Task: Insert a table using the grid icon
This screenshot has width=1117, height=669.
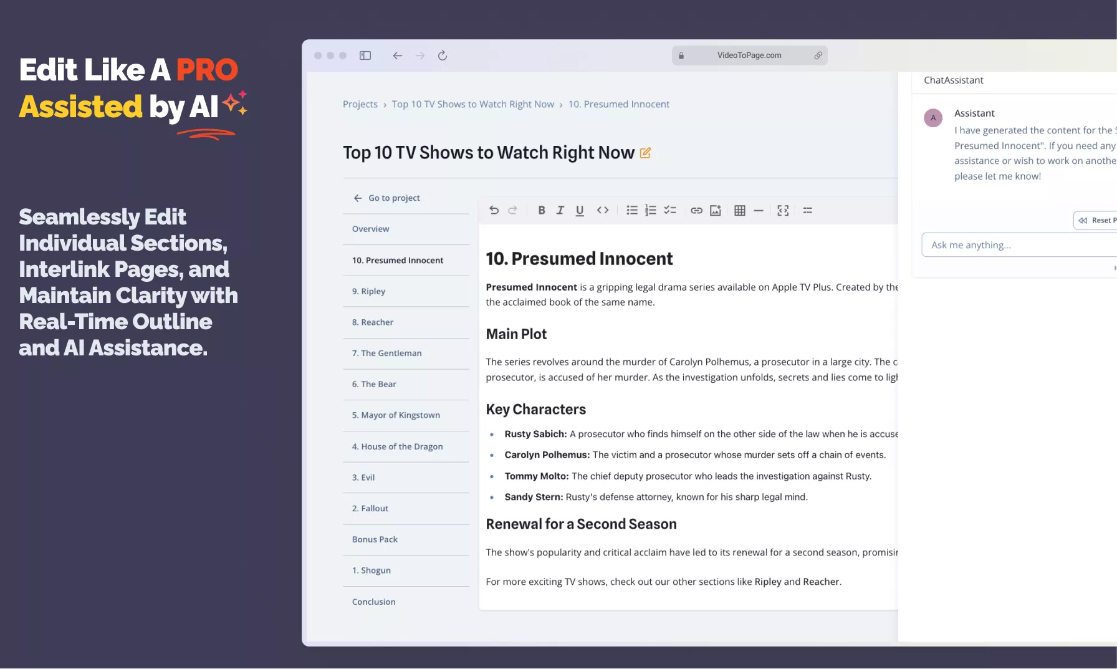Action: click(739, 210)
